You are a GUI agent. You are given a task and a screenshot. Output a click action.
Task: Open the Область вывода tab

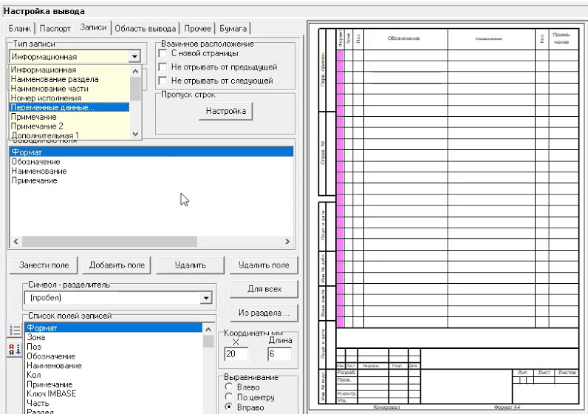click(145, 29)
